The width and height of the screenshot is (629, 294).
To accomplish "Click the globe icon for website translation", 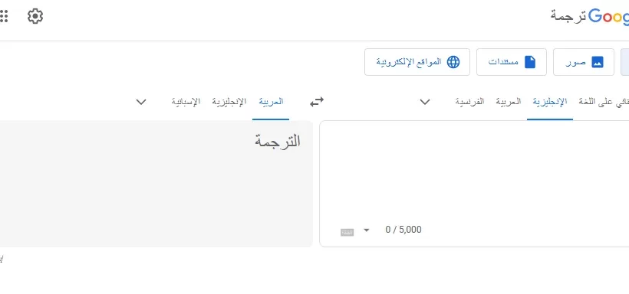I will (x=453, y=62).
